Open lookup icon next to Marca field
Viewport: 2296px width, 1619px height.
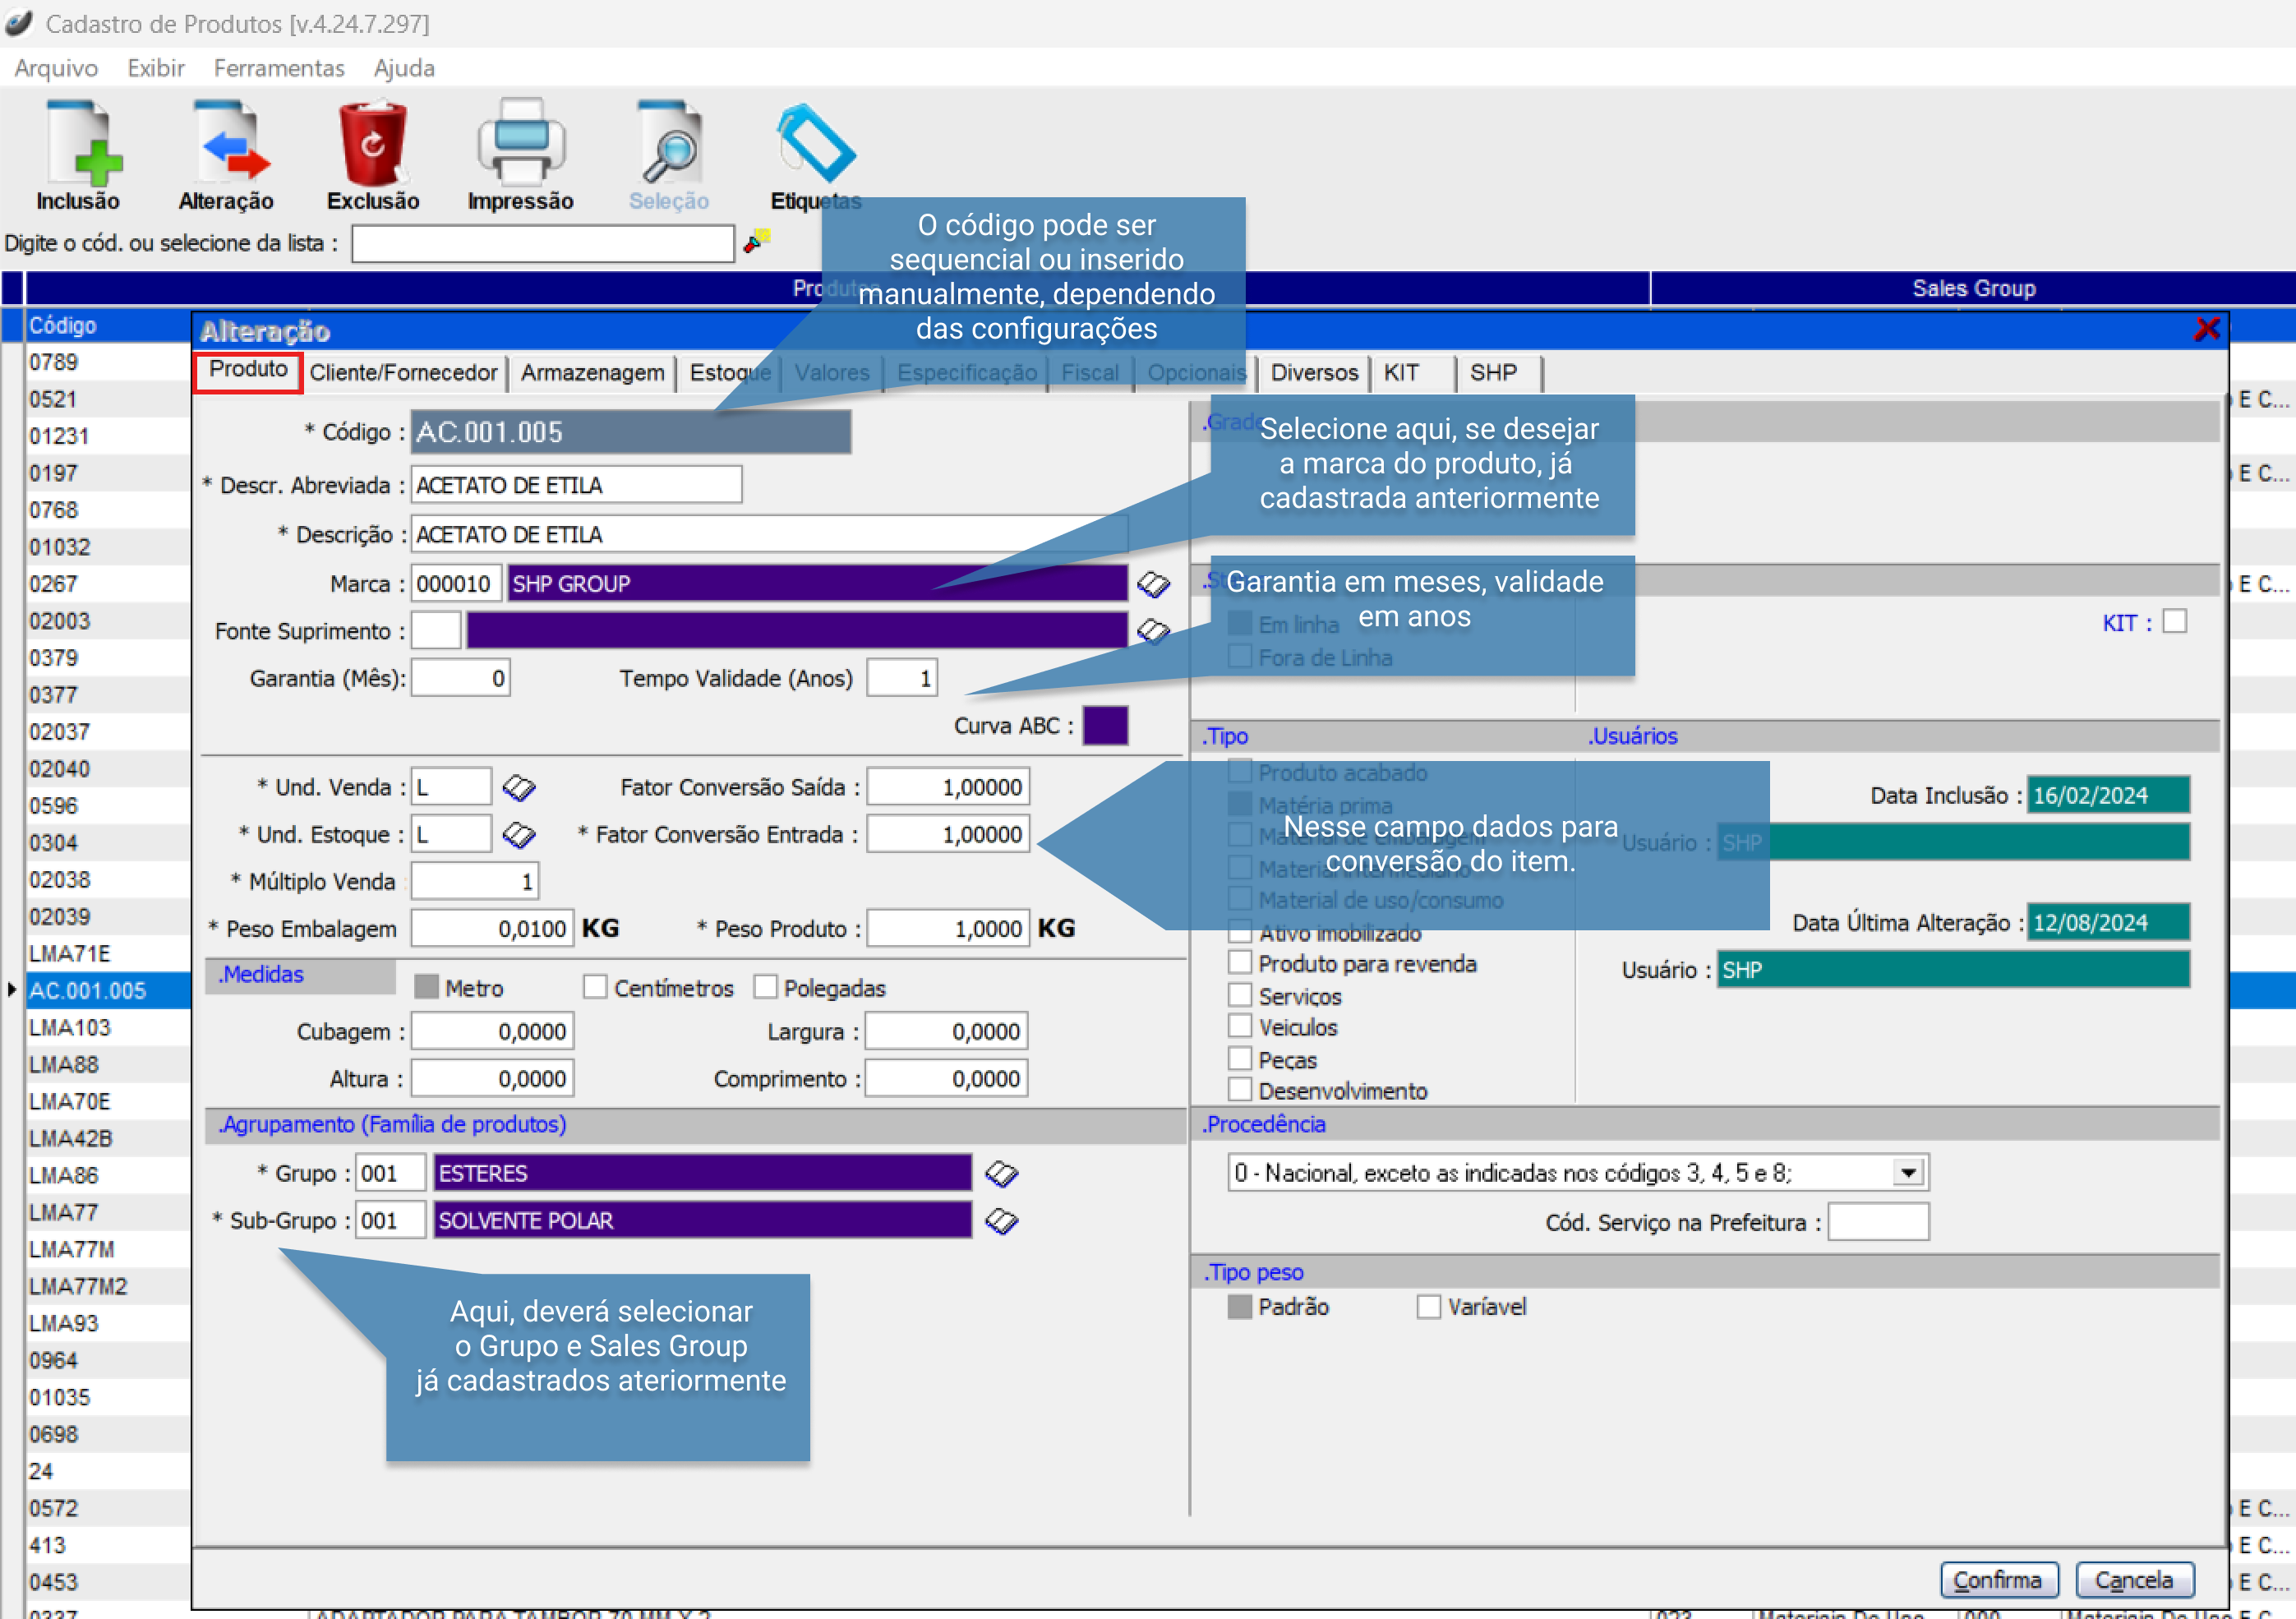(x=1153, y=584)
